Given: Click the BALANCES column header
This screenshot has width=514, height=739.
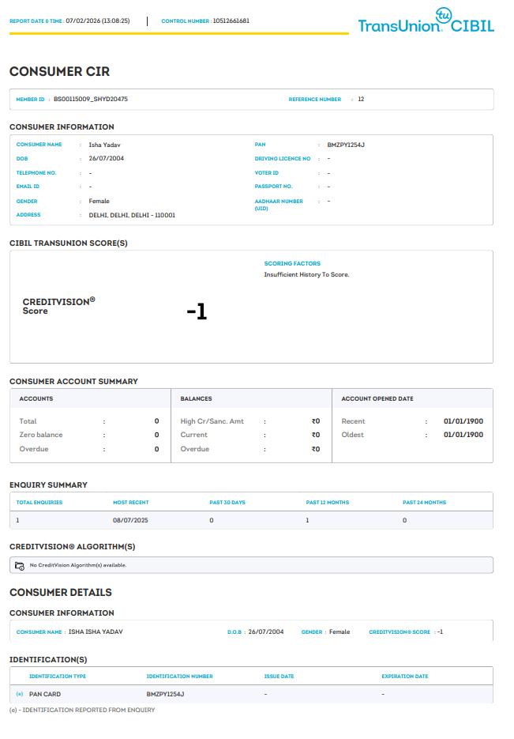Looking at the screenshot, I should click(197, 398).
